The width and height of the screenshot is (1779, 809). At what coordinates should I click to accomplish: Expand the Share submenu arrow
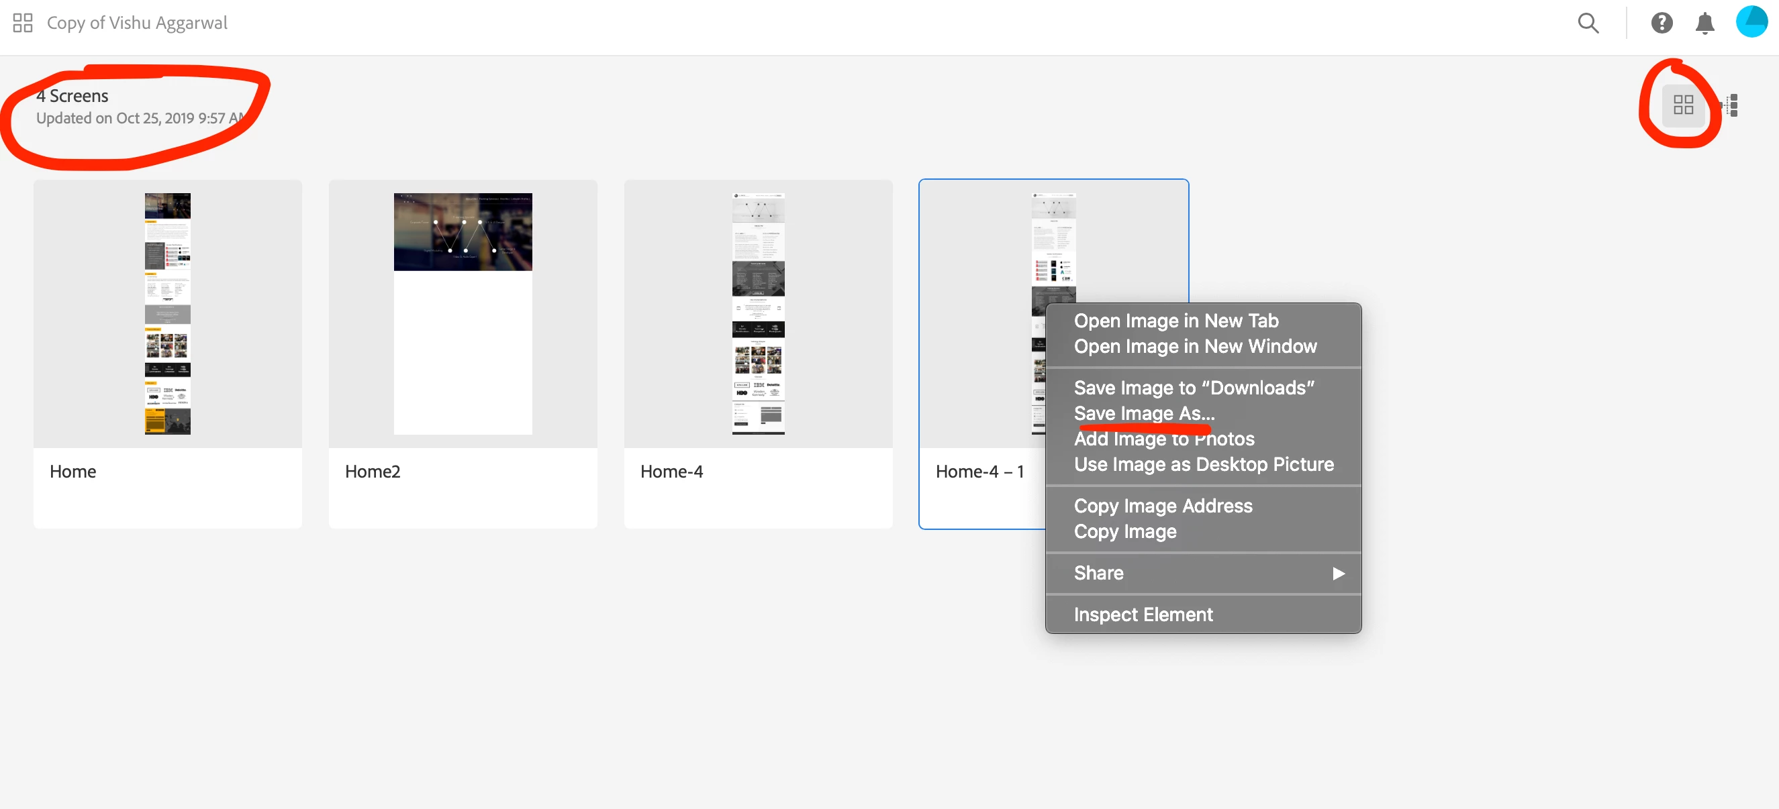click(x=1338, y=573)
